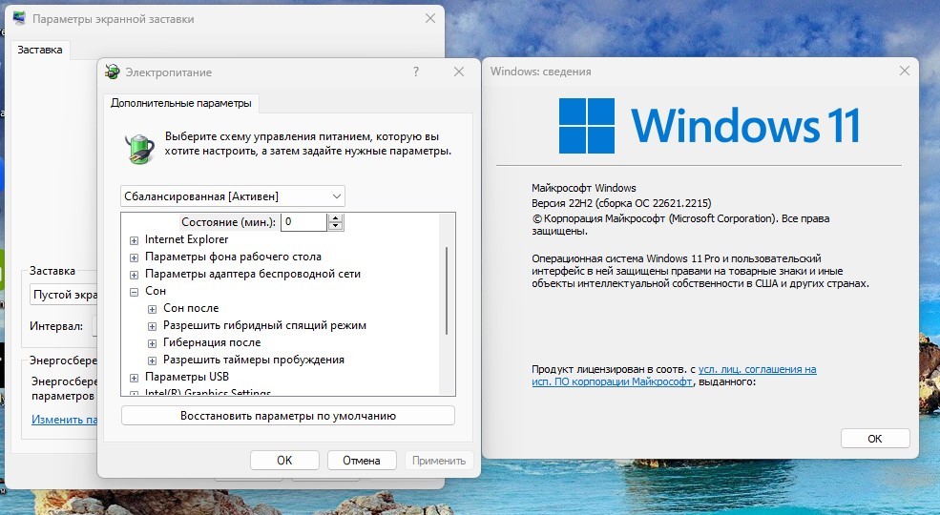Image resolution: width=940 pixels, height=515 pixels.
Task: Click the Электропитание title bar icon
Action: pos(112,72)
